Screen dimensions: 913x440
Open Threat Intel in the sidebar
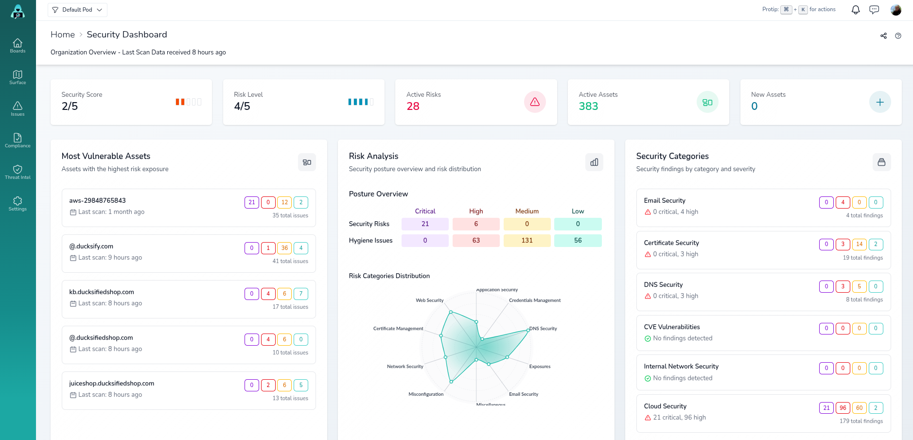(18, 172)
